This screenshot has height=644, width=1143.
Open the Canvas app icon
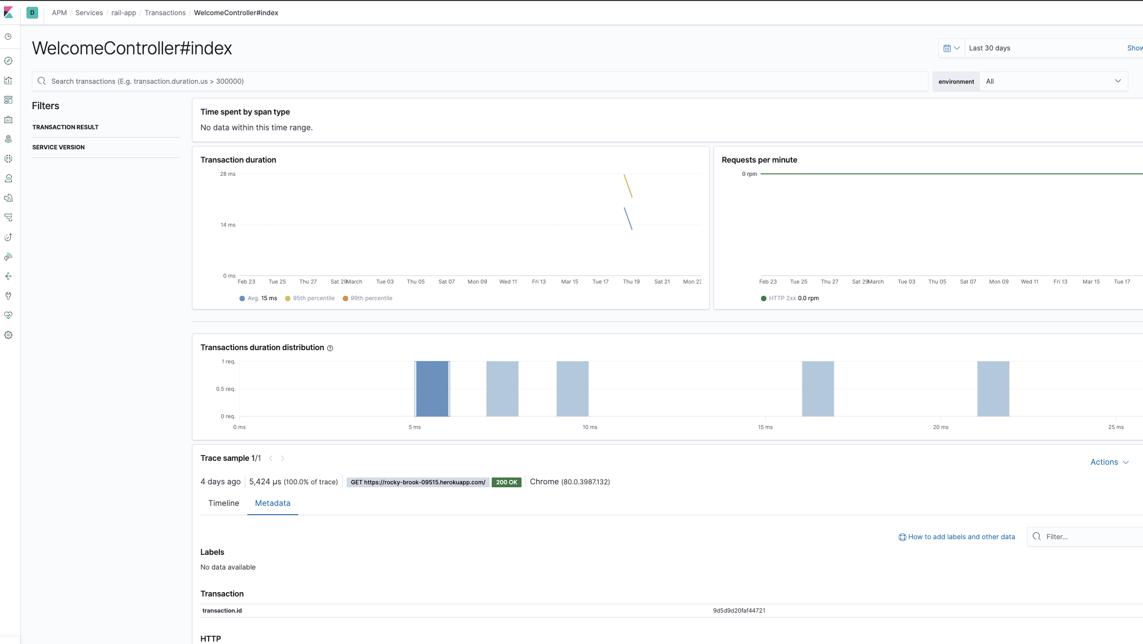point(8,119)
